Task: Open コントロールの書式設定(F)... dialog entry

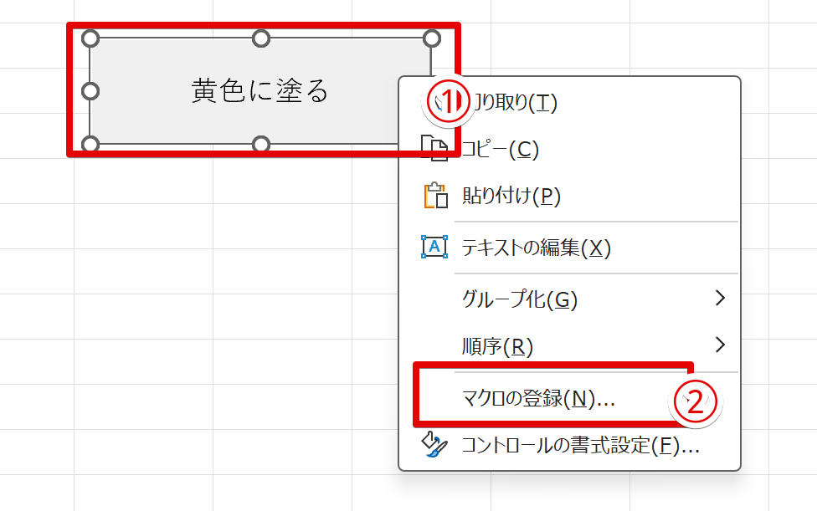Action: click(569, 446)
